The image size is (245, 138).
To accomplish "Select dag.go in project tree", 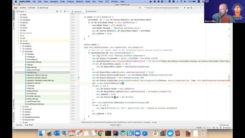I will coord(30,64).
